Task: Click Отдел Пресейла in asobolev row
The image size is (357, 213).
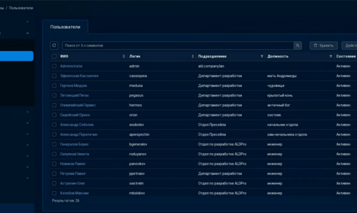Action: point(212,125)
